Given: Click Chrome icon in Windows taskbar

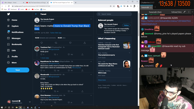Looking at the screenshot, I should pyautogui.click(x=20, y=107).
